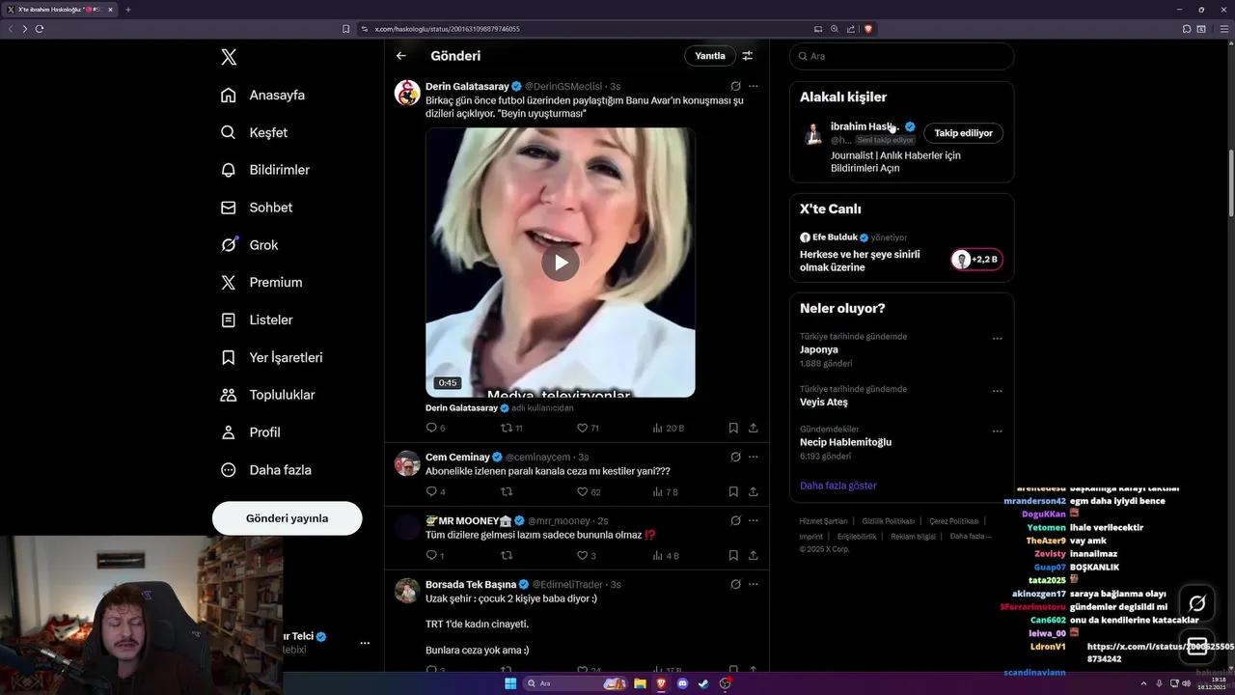The image size is (1235, 695).
Task: Click the Gönderi yayınla button
Action: (x=288, y=518)
